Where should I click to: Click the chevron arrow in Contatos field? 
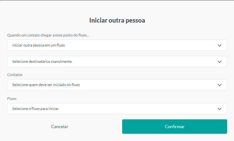click(220, 85)
